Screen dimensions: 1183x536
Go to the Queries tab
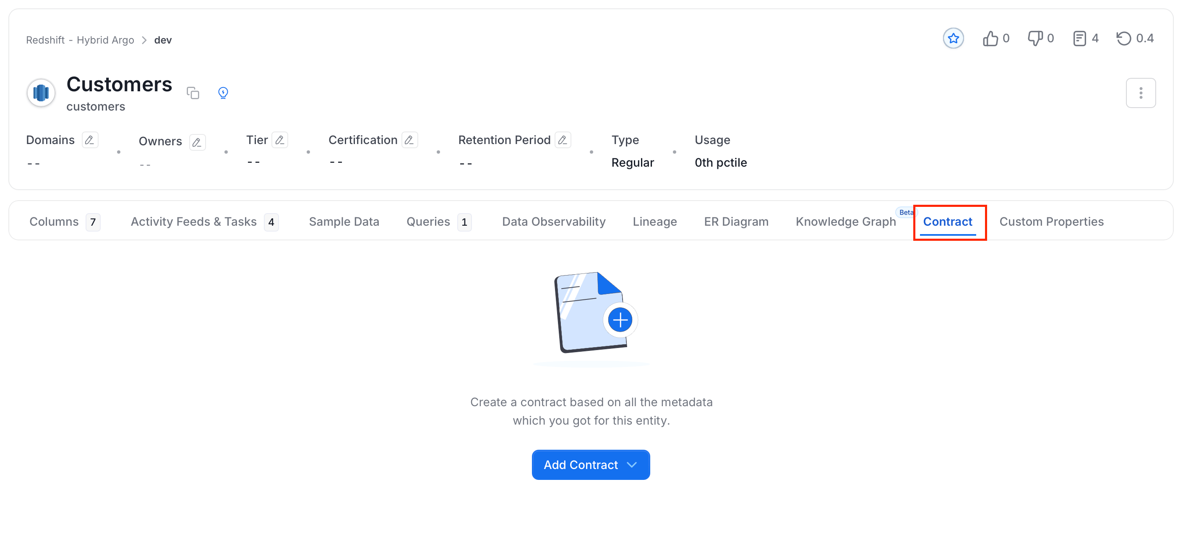(438, 222)
